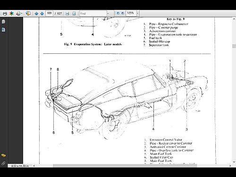Click the globe toolbar icon

pos(28,14)
